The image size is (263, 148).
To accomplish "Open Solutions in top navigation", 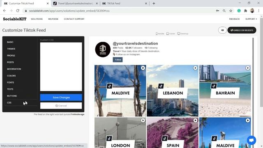I will click(x=37, y=19).
